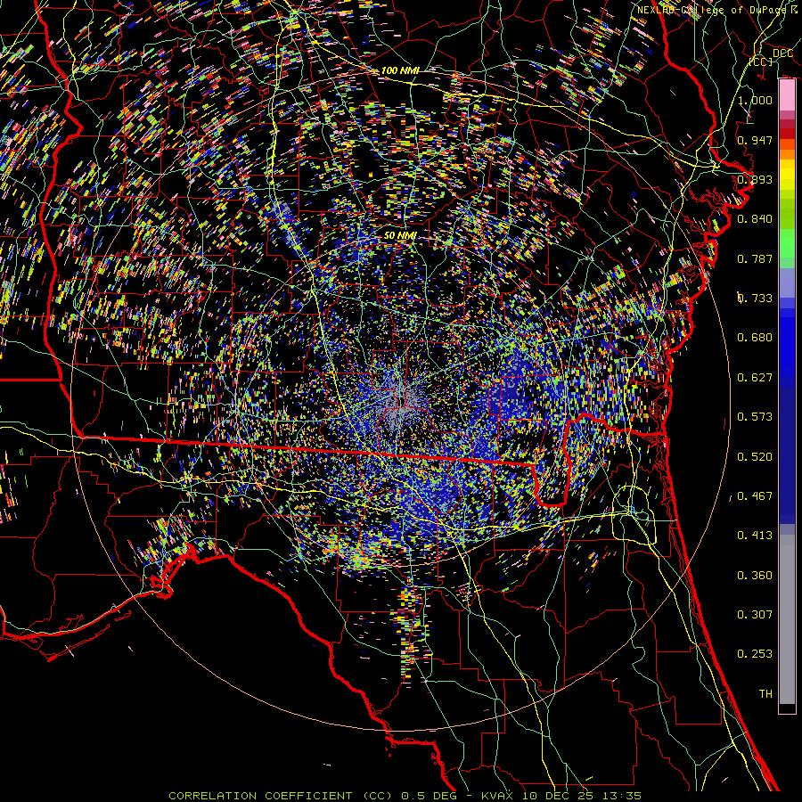The image size is (802, 802).
Task: Click the (CC) units label above the color bar
Action: tap(761, 61)
